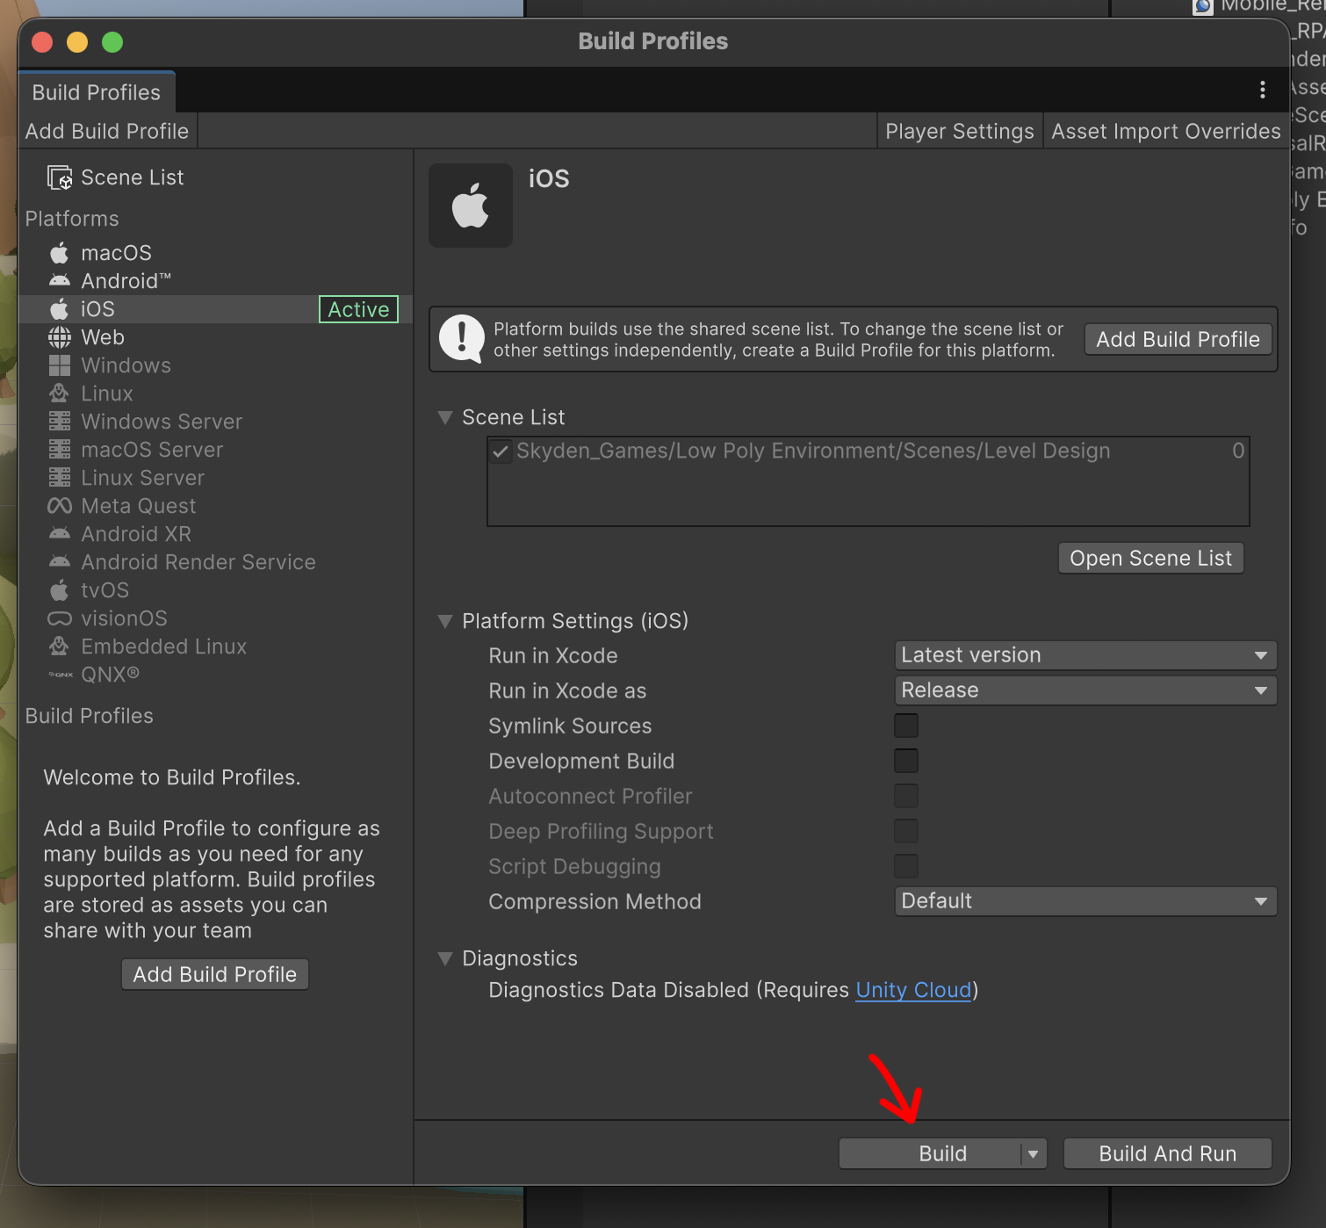Click the QNX logo icon

pyautogui.click(x=61, y=675)
